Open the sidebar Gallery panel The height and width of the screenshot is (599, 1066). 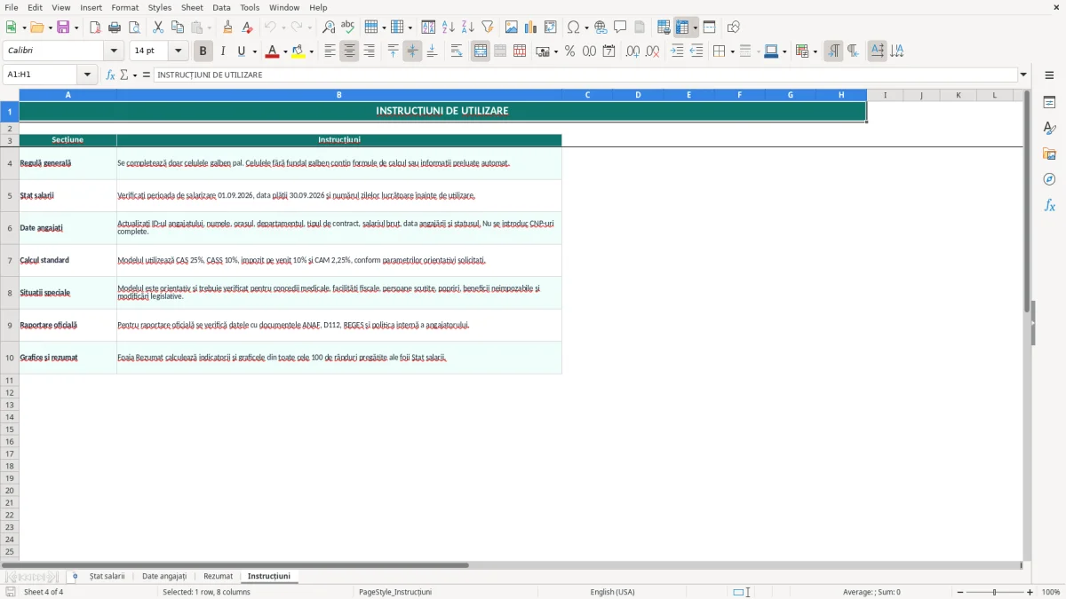1049,154
